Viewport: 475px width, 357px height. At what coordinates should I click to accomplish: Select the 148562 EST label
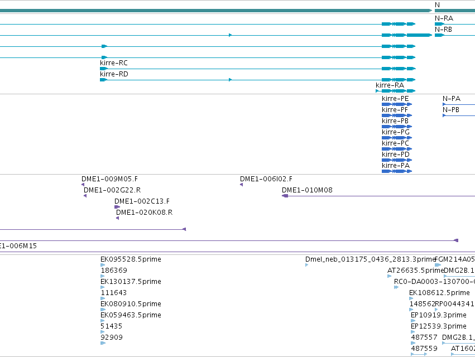[x=423, y=303]
